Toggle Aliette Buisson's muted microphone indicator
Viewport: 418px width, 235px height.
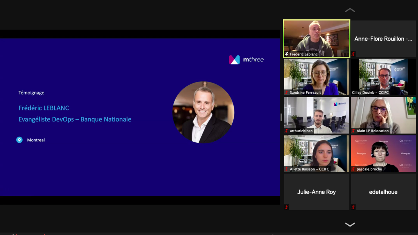point(287,169)
